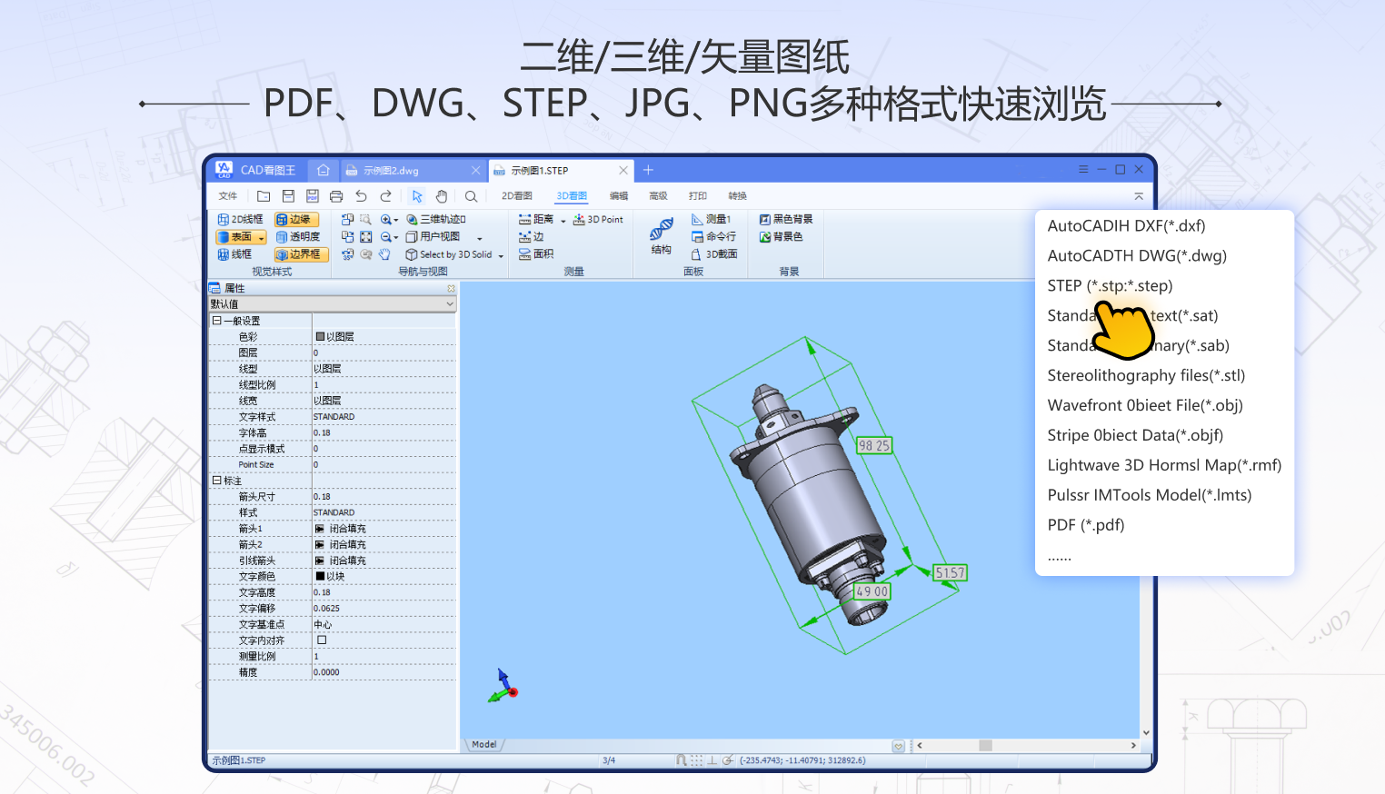Click the 色彩 color swatch value
Screen dimensions: 1385x794
[321, 337]
